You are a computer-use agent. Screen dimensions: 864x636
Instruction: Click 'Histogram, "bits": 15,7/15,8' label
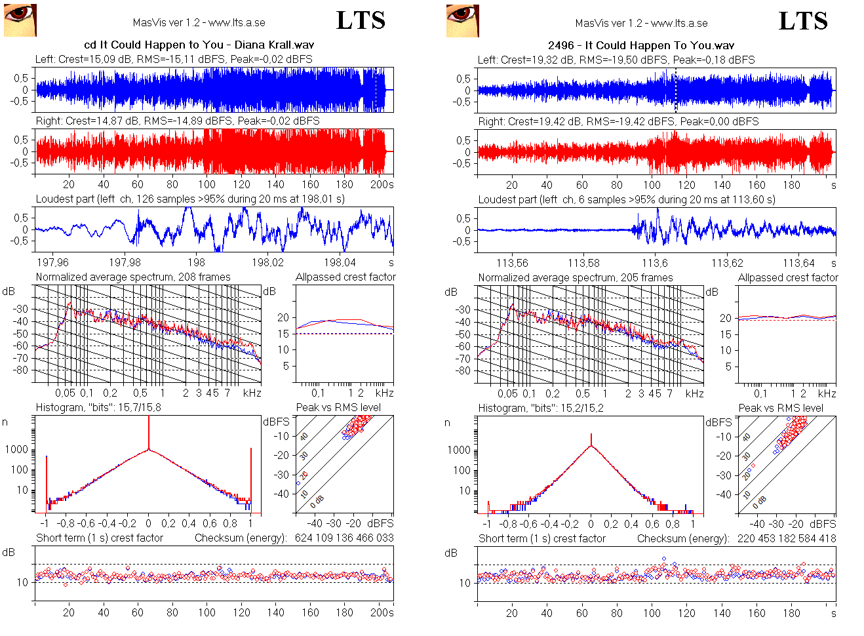click(98, 407)
